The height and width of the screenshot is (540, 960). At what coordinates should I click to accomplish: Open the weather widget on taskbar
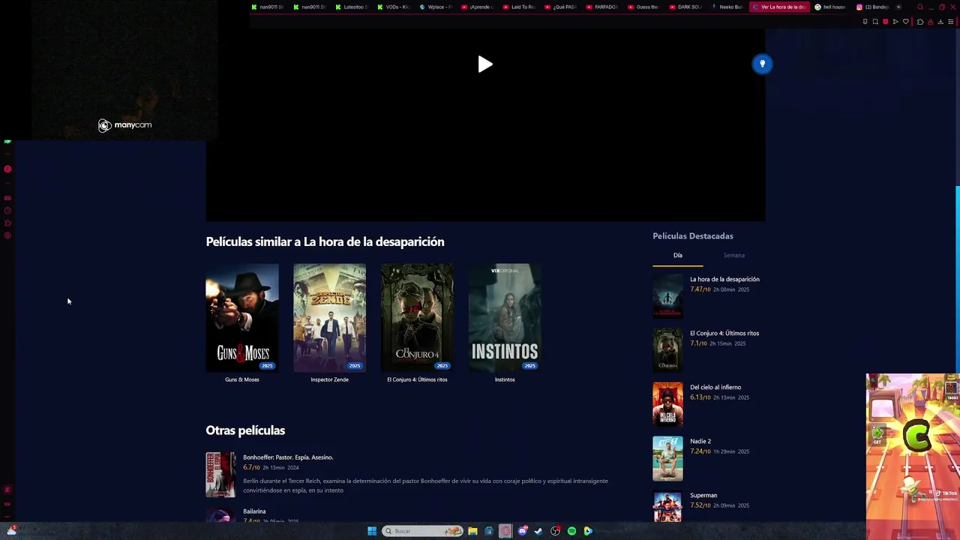coord(10,530)
